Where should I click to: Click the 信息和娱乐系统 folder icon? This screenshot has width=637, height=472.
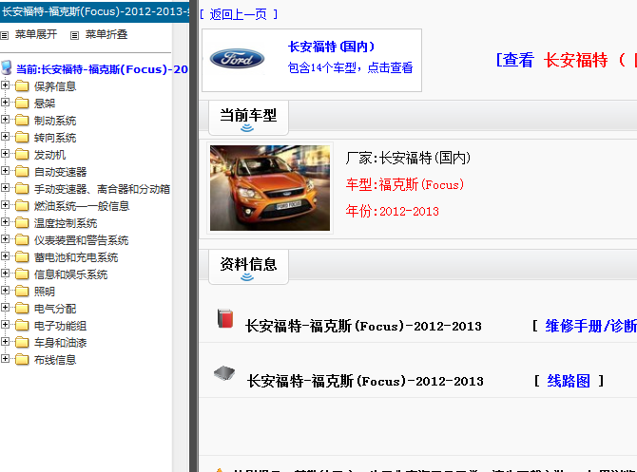22,274
